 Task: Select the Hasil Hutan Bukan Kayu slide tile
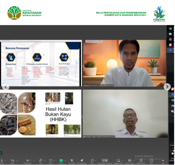click(x=41, y=114)
